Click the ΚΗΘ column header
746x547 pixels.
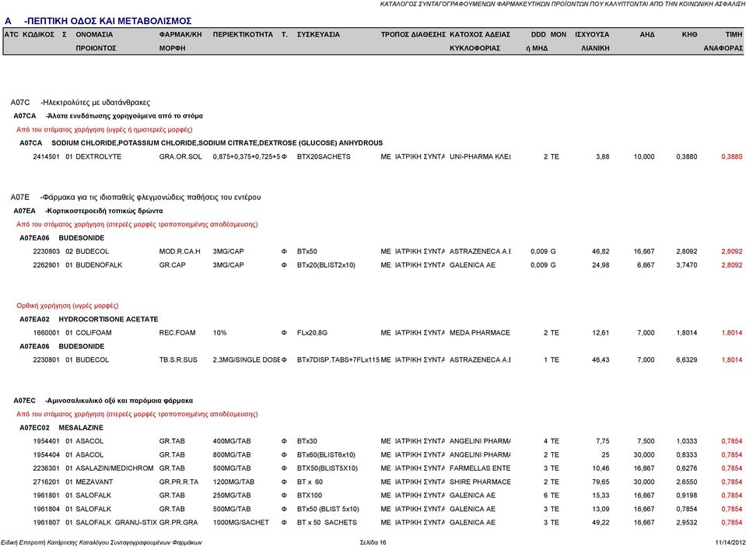tap(689, 34)
